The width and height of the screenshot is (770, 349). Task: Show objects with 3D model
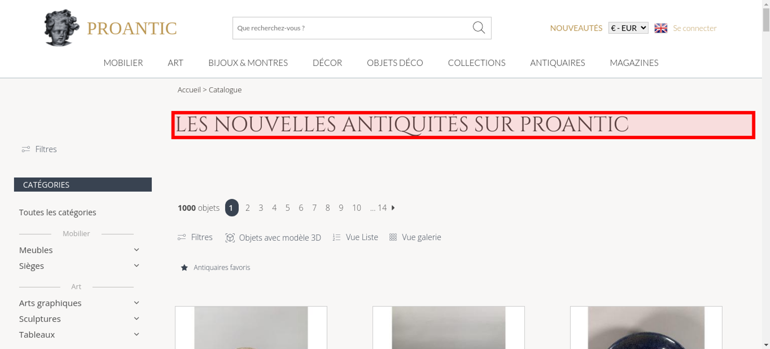coord(273,238)
